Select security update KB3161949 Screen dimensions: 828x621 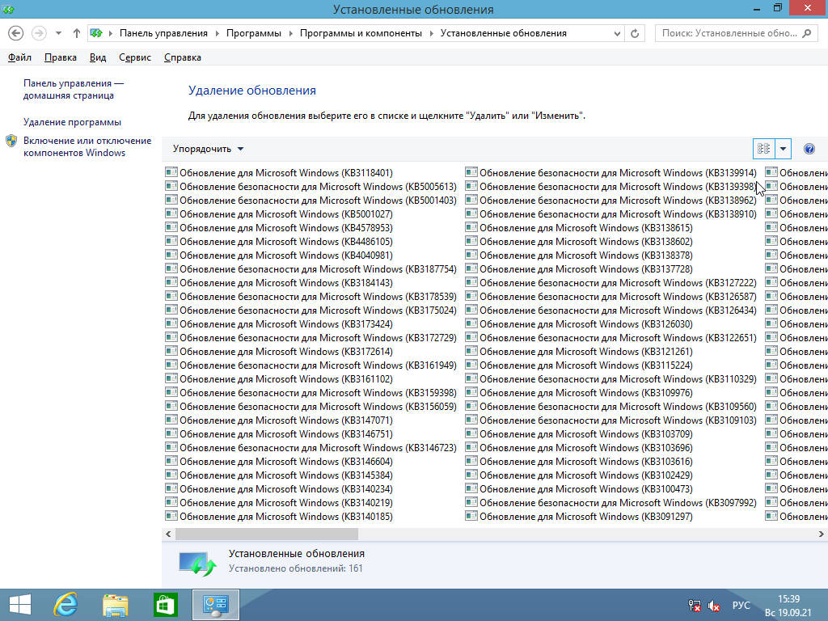[311, 365]
